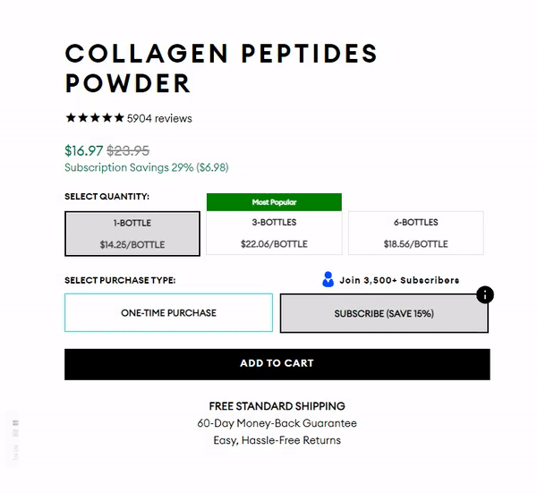Screen dimensions: 537x493
Task: Click the 60-Day Money-Back Guarantee text
Action: tap(277, 423)
